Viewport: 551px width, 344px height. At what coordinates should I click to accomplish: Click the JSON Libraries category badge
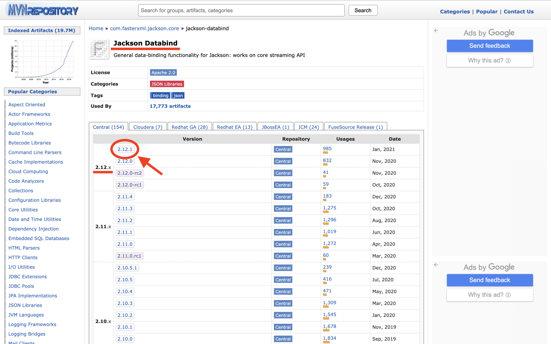tap(167, 84)
